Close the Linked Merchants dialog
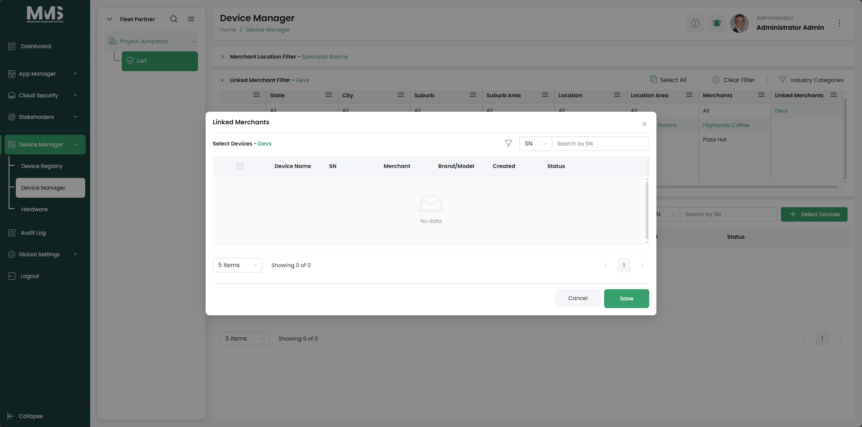The height and width of the screenshot is (427, 862). [x=644, y=124]
